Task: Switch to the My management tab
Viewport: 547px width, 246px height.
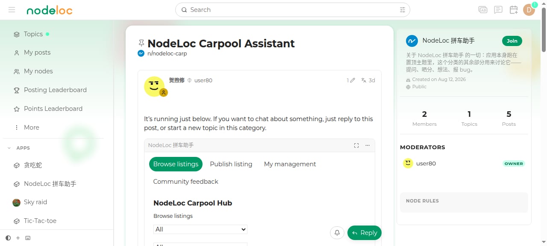Action: pyautogui.click(x=290, y=164)
